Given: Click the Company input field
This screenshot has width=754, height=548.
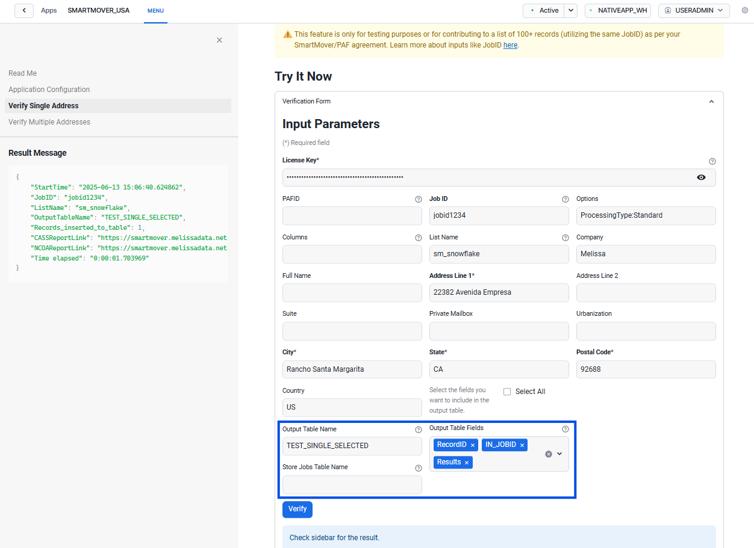Looking at the screenshot, I should [646, 254].
